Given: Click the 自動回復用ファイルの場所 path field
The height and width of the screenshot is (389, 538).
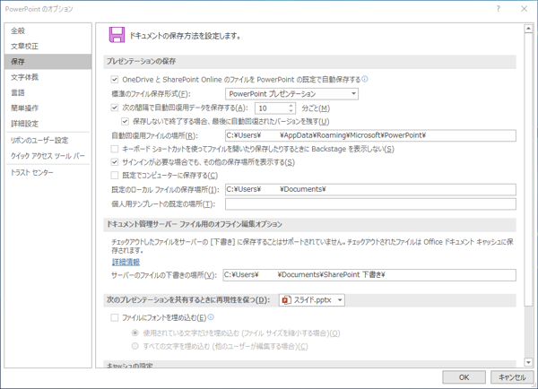Looking at the screenshot, I should click(x=370, y=135).
